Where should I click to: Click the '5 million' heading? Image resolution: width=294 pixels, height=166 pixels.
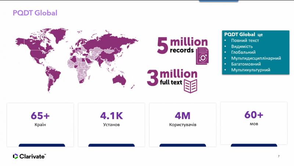(182, 45)
